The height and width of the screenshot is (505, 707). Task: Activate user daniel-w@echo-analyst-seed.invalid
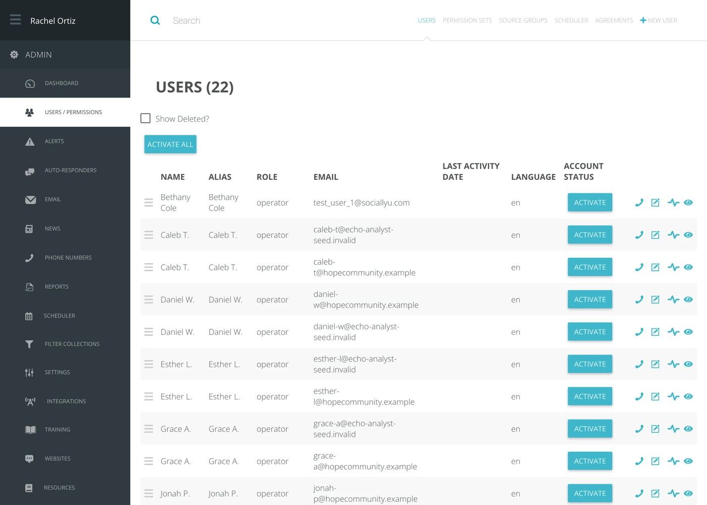click(590, 332)
